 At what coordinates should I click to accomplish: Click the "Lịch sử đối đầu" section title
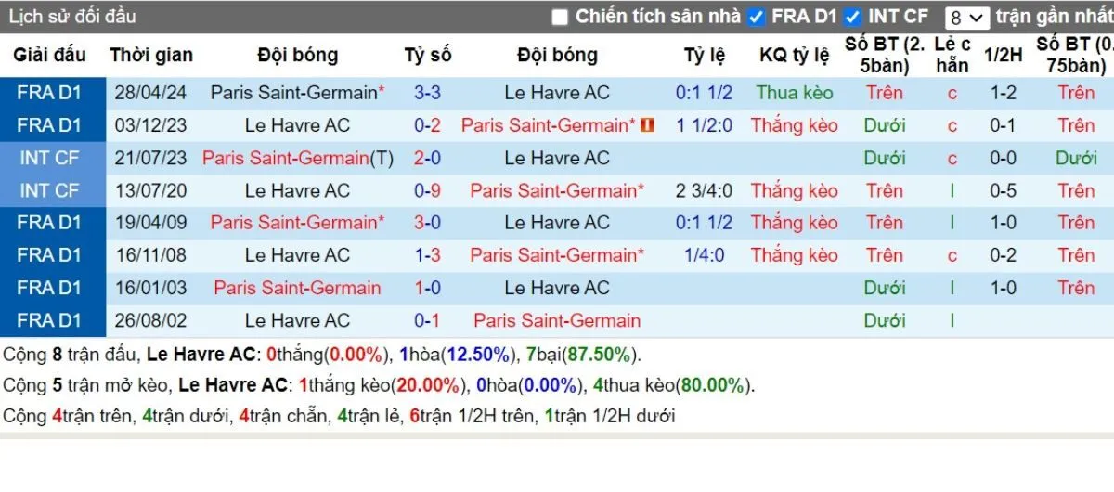click(x=71, y=17)
